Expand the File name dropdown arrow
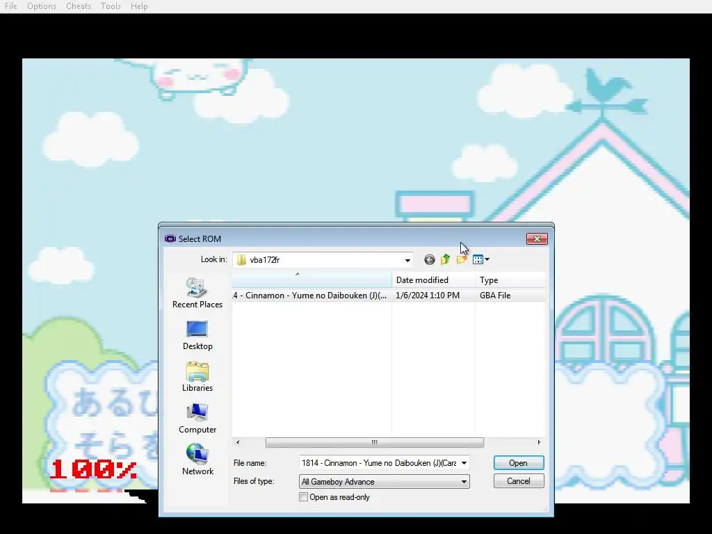The width and height of the screenshot is (712, 534). (464, 463)
